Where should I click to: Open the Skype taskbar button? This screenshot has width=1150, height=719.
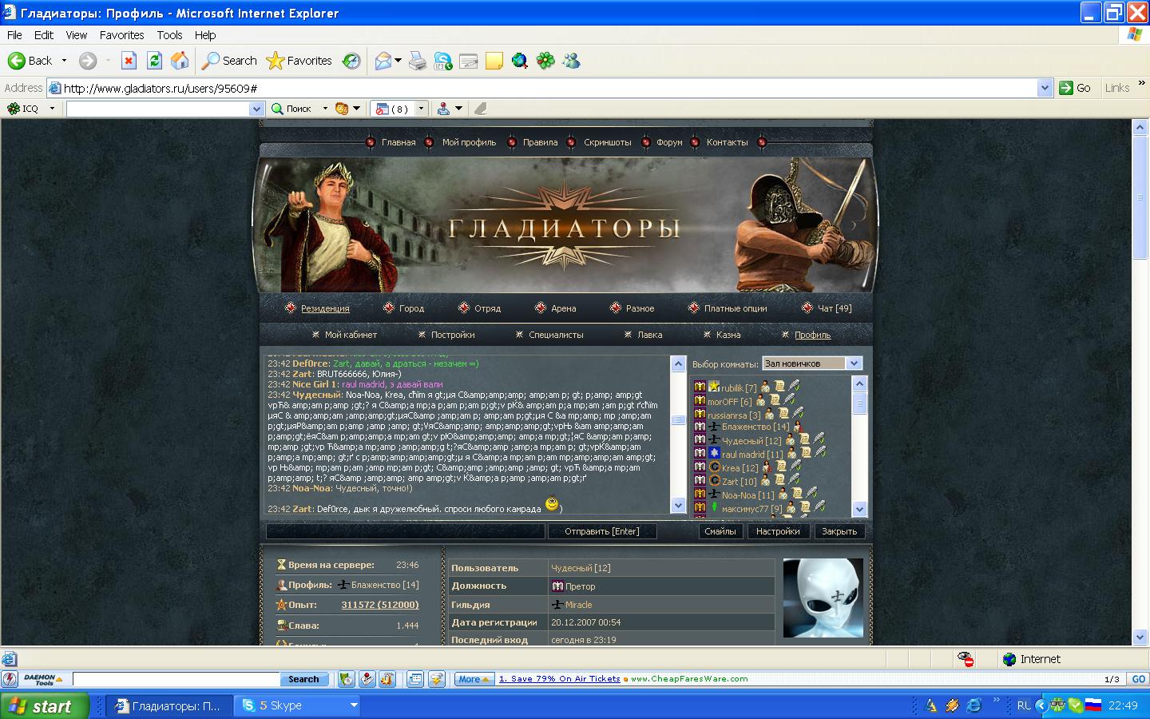coord(299,705)
